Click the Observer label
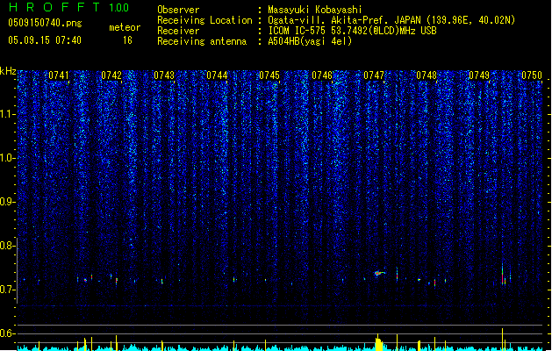 pyautogui.click(x=178, y=10)
